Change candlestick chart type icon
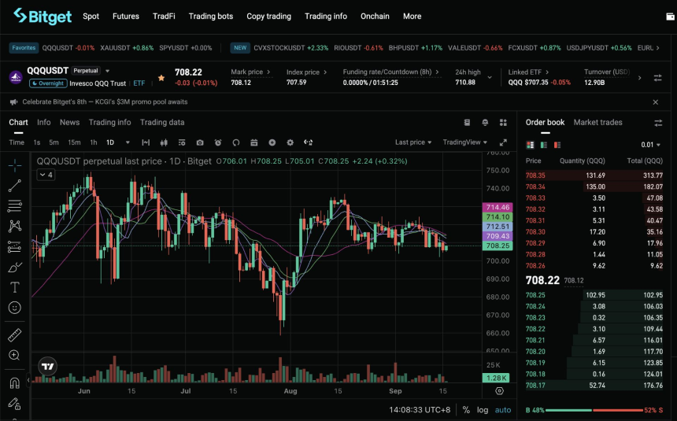The image size is (677, 421). [164, 142]
